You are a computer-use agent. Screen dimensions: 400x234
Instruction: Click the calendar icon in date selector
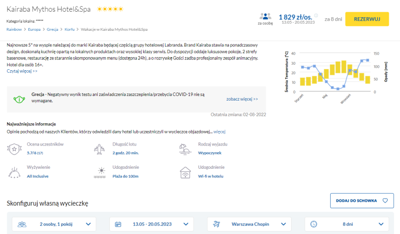click(118, 224)
